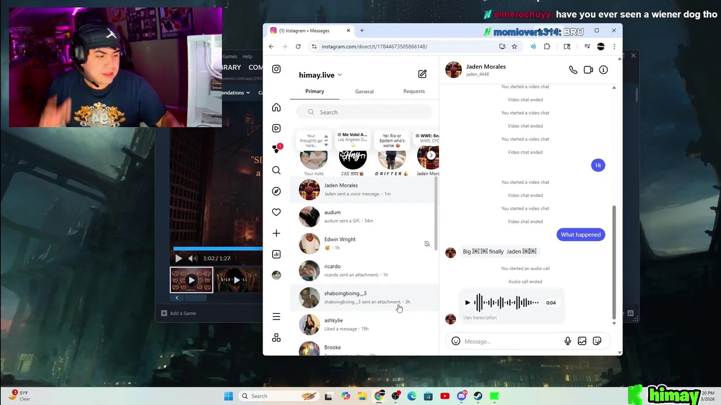Open Discord from taskbar
The image size is (721, 405).
(x=461, y=396)
